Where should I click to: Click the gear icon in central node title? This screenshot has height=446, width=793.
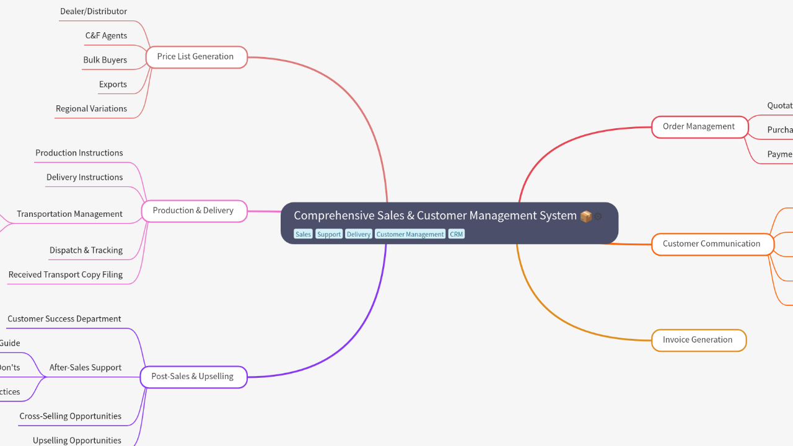click(598, 217)
